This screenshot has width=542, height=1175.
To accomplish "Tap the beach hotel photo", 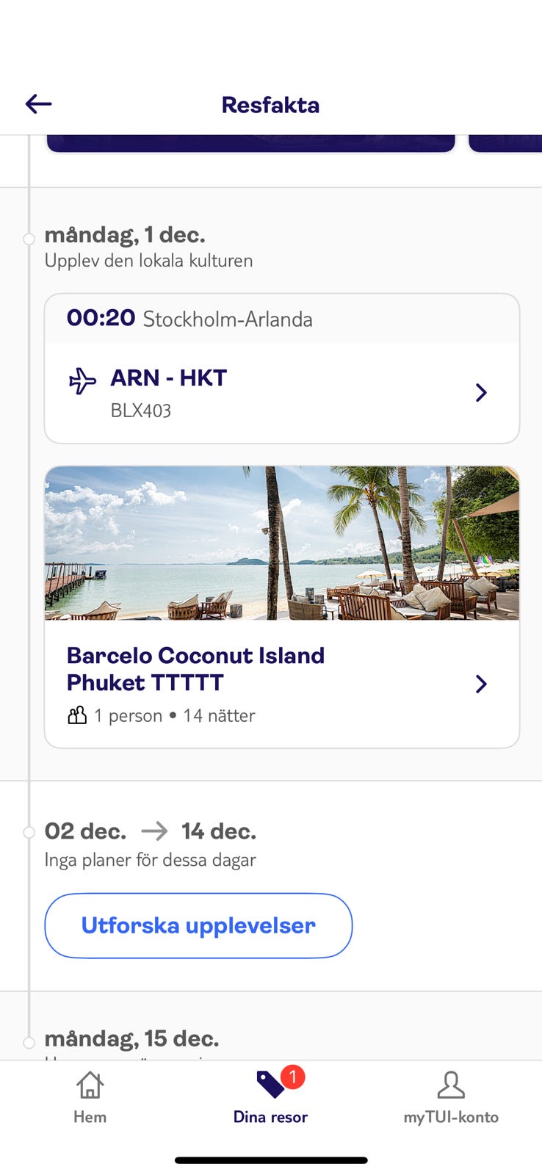I will (282, 543).
